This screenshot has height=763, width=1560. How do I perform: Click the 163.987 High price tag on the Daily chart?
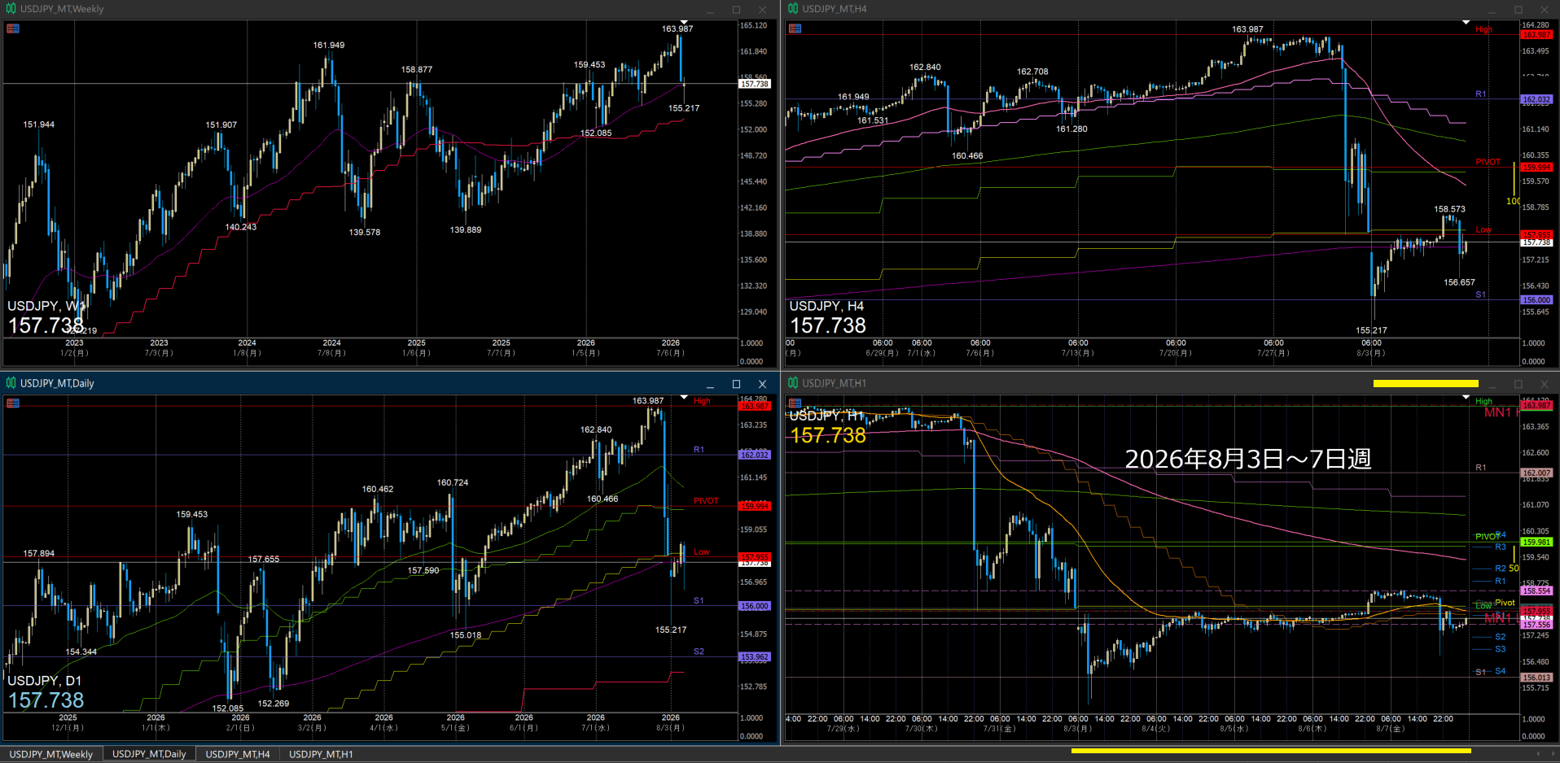755,406
